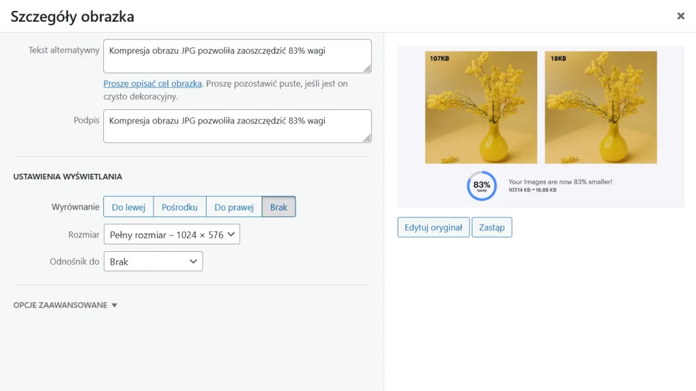The image size is (696, 391).
Task: Click the Tekst alternatywny label
Action: [64, 50]
